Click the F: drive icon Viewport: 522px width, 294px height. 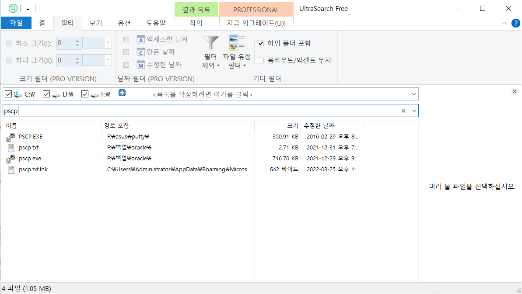click(95, 95)
